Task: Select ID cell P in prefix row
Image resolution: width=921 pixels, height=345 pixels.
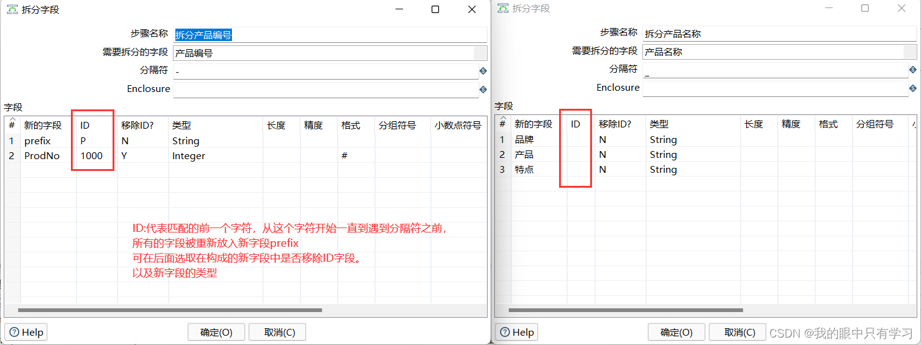Action: coord(97,141)
